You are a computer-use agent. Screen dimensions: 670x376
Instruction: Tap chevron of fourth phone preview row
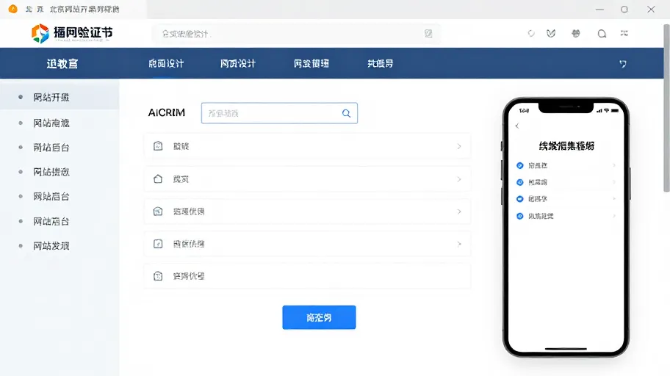point(613,216)
